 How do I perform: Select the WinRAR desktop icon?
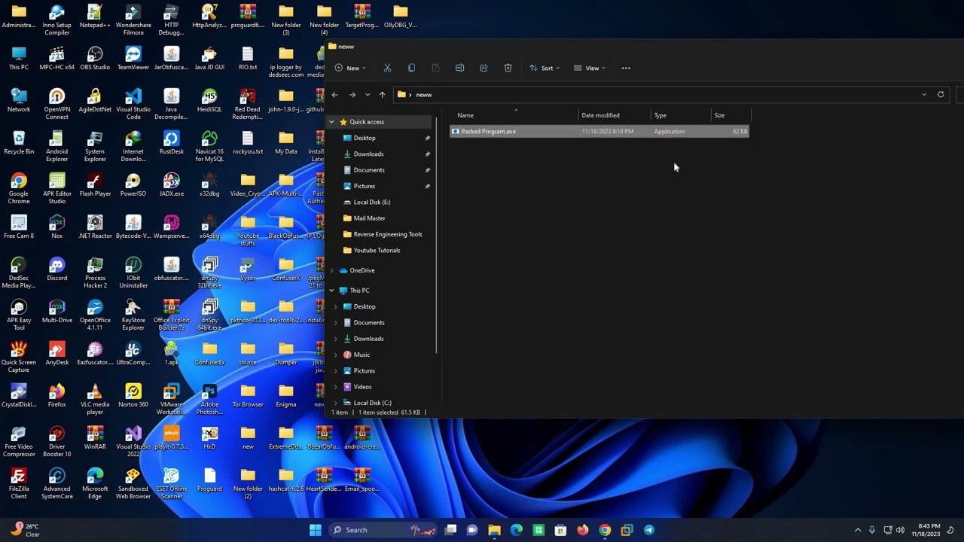tap(95, 438)
